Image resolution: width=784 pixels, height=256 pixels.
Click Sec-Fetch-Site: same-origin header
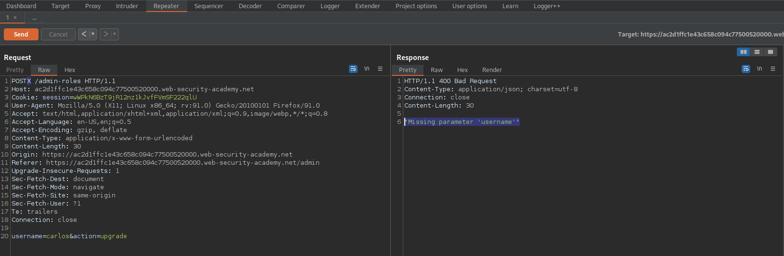click(x=64, y=195)
